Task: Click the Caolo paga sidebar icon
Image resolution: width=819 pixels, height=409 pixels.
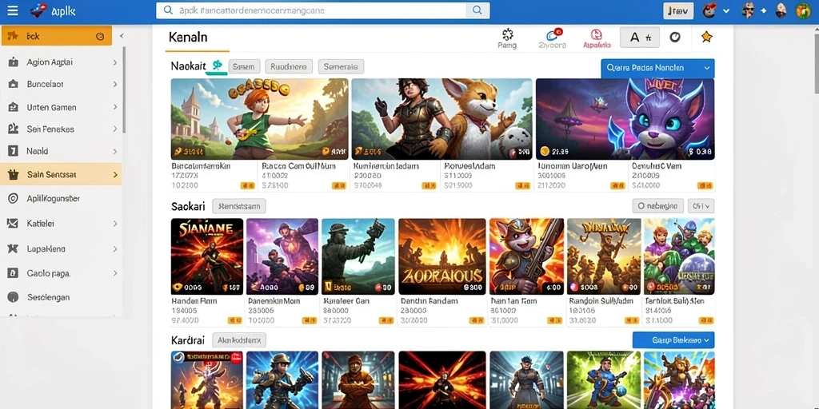Action: 13,273
